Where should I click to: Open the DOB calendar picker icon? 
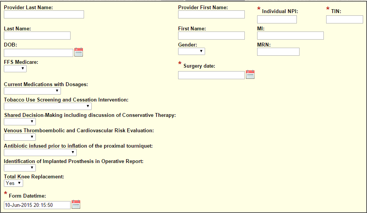[x=79, y=52]
